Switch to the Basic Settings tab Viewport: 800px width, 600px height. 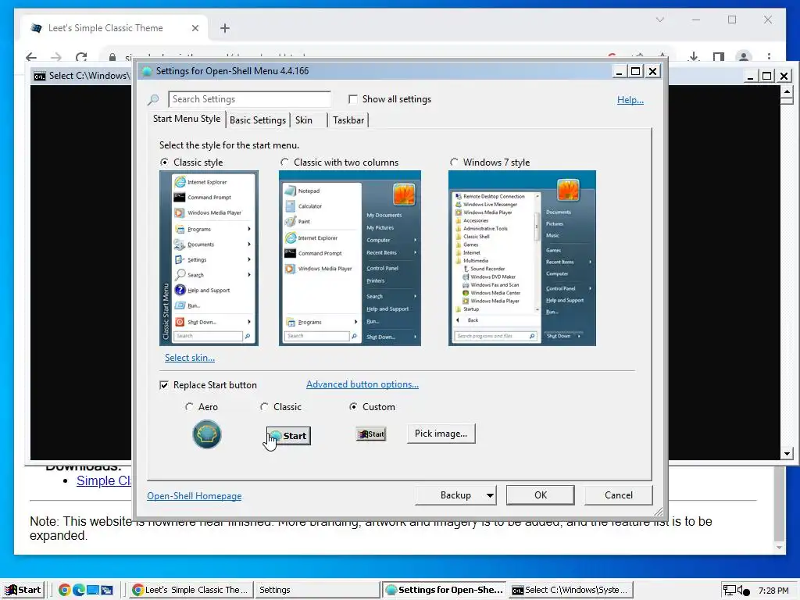tap(257, 120)
